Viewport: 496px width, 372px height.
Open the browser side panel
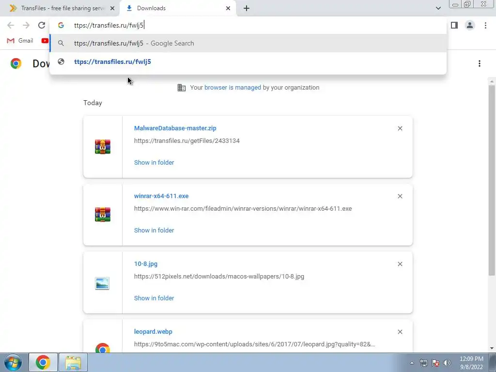454,25
